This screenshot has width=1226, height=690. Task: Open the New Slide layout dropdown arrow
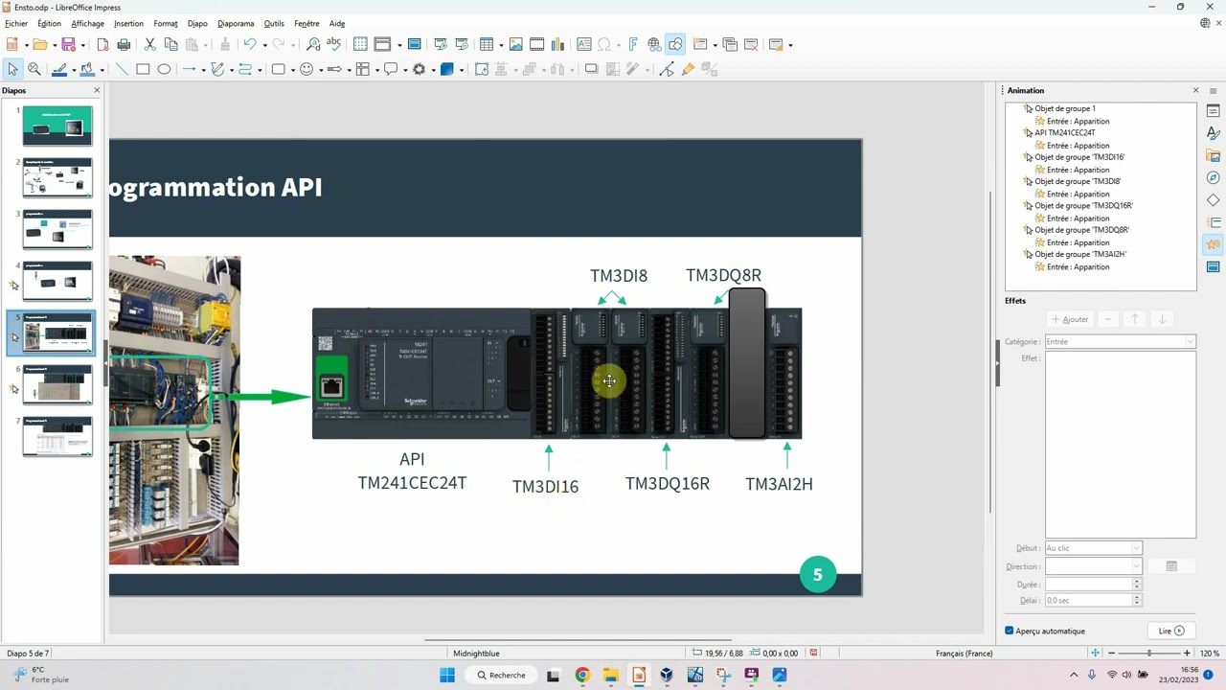(x=715, y=44)
